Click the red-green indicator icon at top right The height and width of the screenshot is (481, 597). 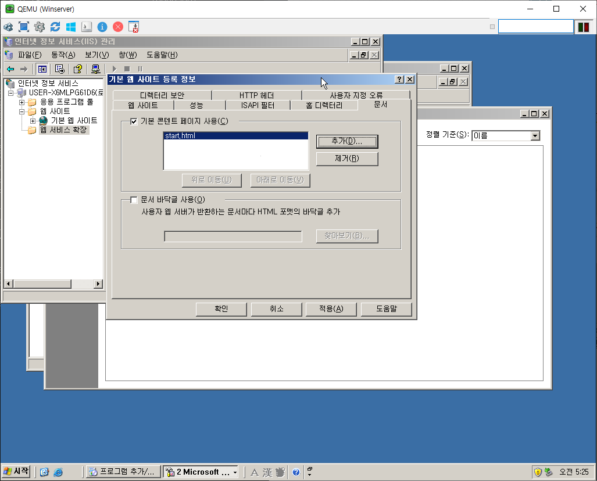584,27
